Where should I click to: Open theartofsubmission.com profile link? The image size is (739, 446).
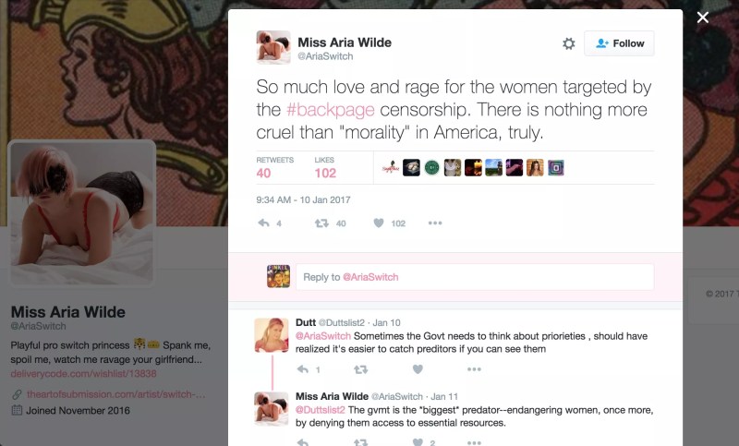[116, 394]
